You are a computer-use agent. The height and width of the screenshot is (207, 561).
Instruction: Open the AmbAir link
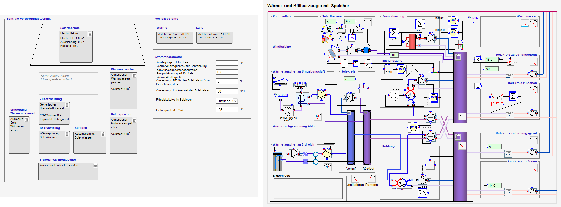pos(283,95)
